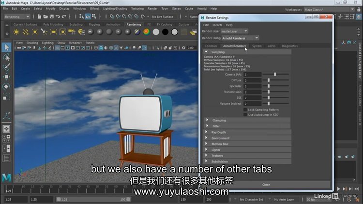Screen dimensions: 363x204
Task: Click the Transmission samples value field
Action: 252,92
